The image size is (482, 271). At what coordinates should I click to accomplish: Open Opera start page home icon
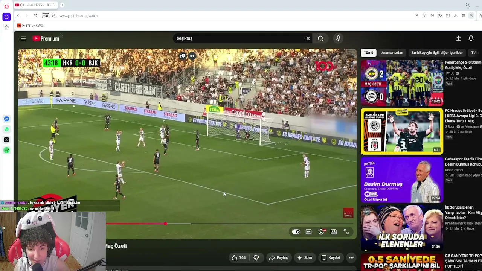point(6,17)
